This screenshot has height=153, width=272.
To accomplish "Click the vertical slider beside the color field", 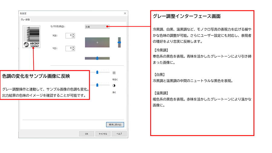I will (119, 43).
